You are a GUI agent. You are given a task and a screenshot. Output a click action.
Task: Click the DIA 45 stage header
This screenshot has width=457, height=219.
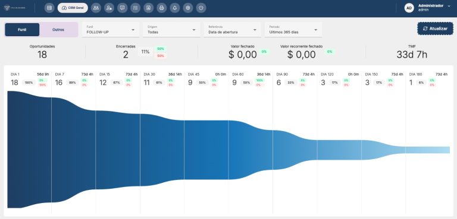click(x=193, y=74)
